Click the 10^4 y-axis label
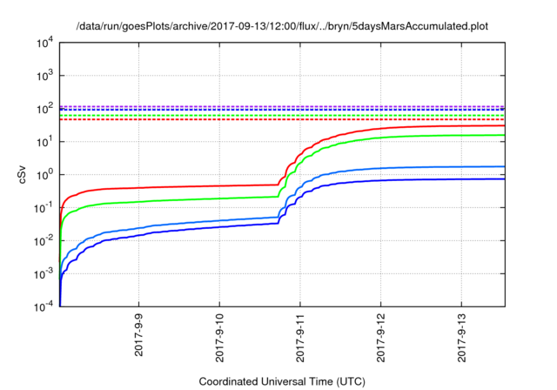Viewport: 557px width, 390px height. [44, 43]
